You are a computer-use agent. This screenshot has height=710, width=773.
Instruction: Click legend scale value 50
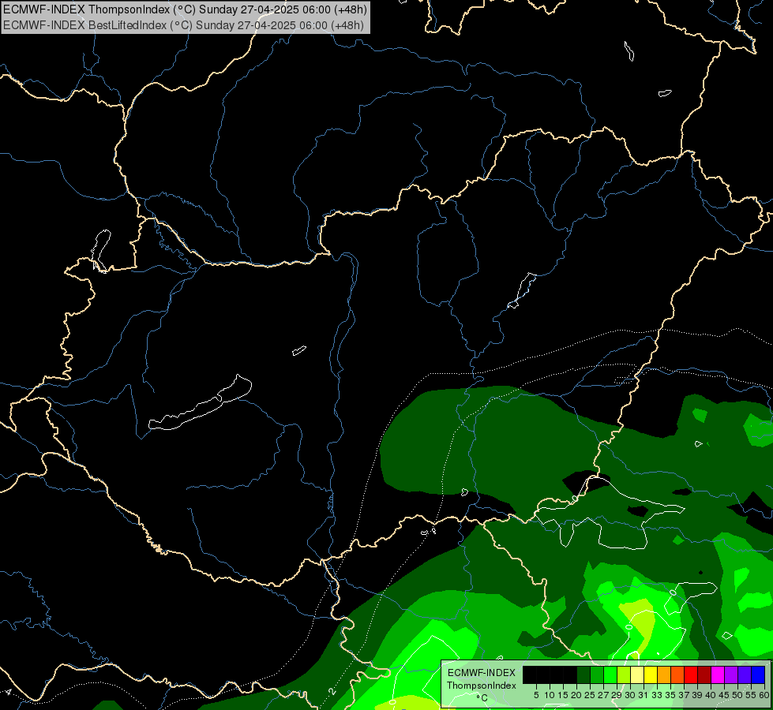[738, 695]
